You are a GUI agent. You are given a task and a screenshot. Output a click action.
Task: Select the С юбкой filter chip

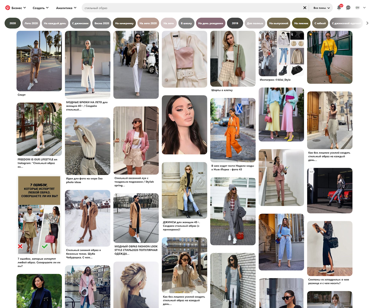pyautogui.click(x=320, y=23)
